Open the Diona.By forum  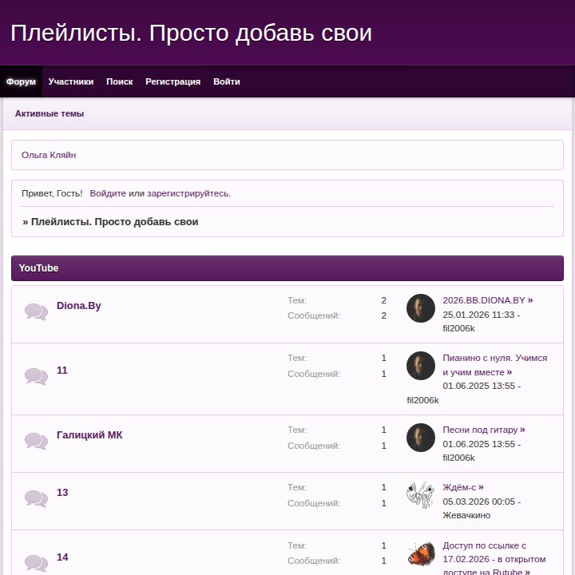click(x=79, y=305)
